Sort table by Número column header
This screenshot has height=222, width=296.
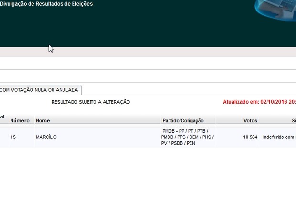coord(20,120)
